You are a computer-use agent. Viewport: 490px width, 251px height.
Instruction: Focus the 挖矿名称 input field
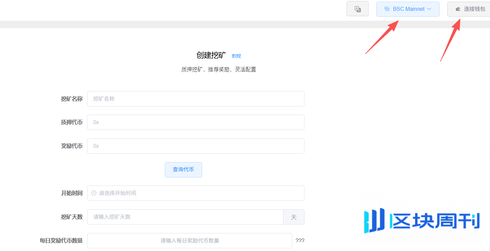point(196,99)
